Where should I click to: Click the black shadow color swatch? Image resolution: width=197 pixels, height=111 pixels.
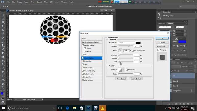(x=138, y=43)
